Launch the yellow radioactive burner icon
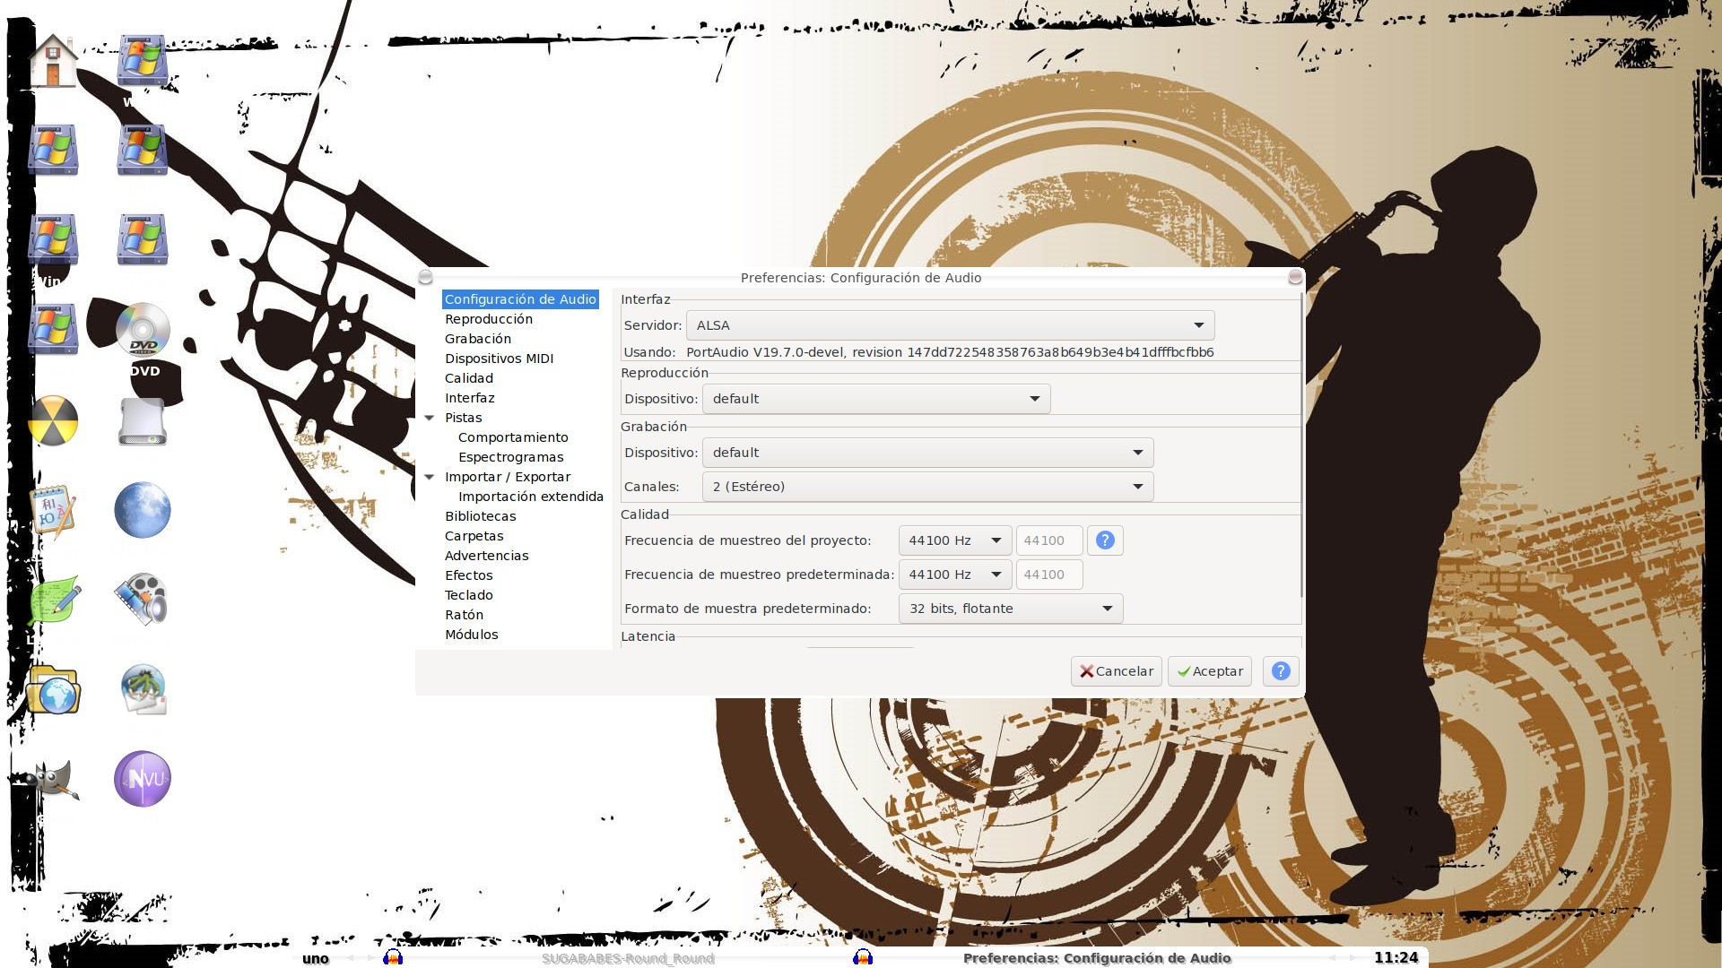This screenshot has height=968, width=1722. pos(53,420)
